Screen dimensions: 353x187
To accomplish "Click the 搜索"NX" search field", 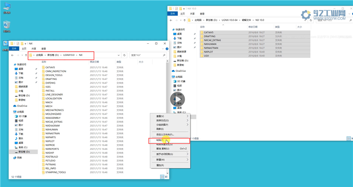I will coord(148,55).
